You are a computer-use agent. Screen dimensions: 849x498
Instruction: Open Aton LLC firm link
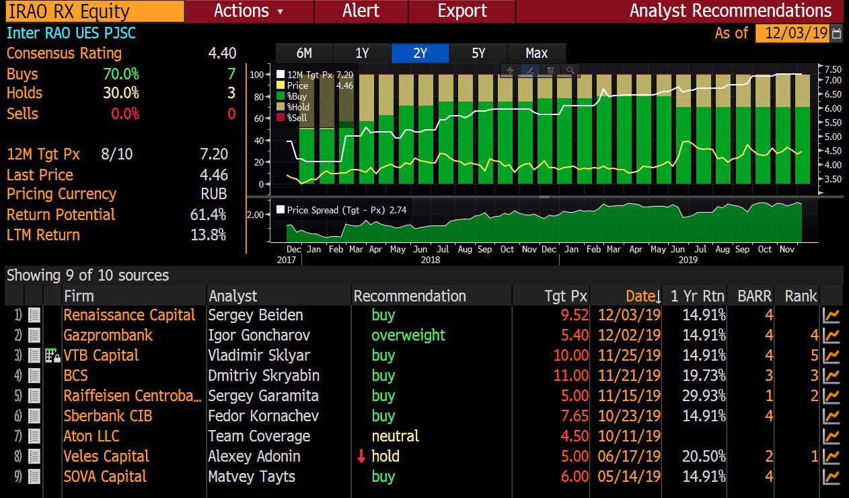tap(91, 436)
